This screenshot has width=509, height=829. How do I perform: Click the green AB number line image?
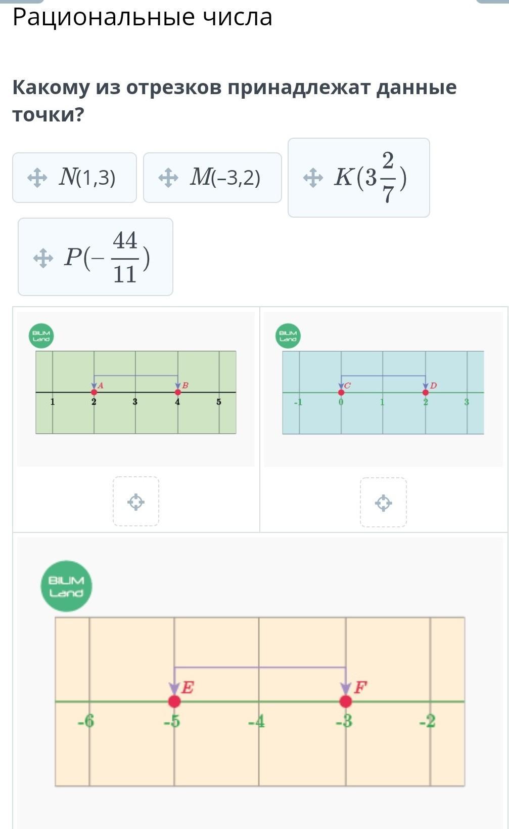tap(135, 392)
